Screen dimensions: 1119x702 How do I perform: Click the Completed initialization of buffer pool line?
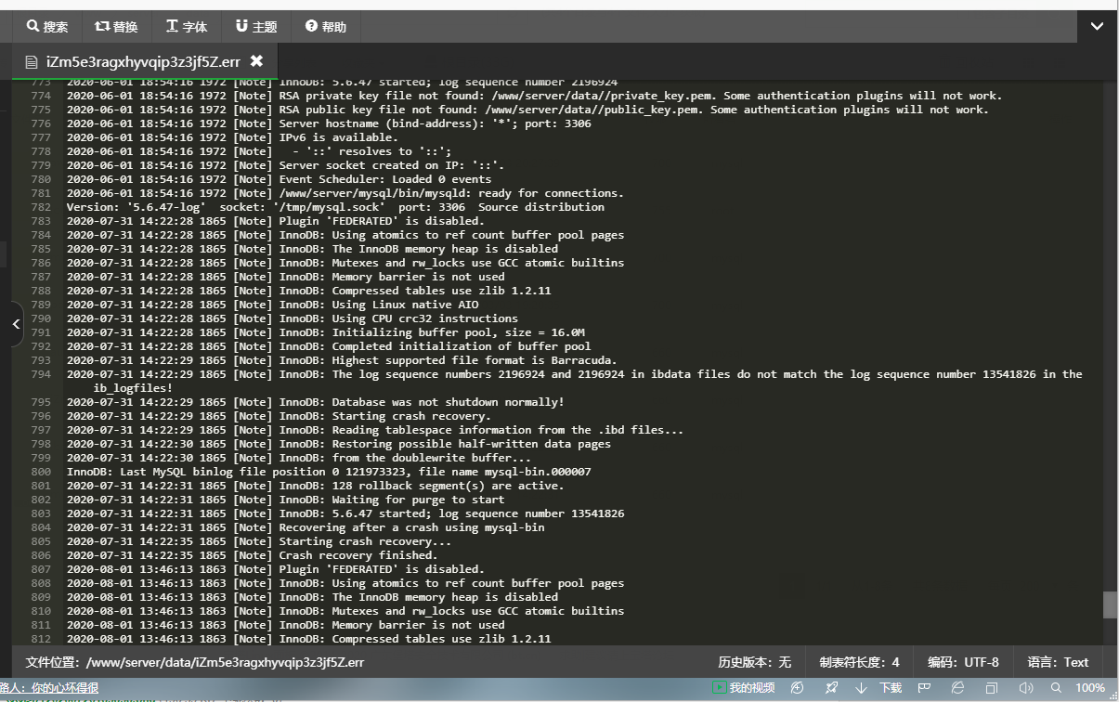point(329,346)
